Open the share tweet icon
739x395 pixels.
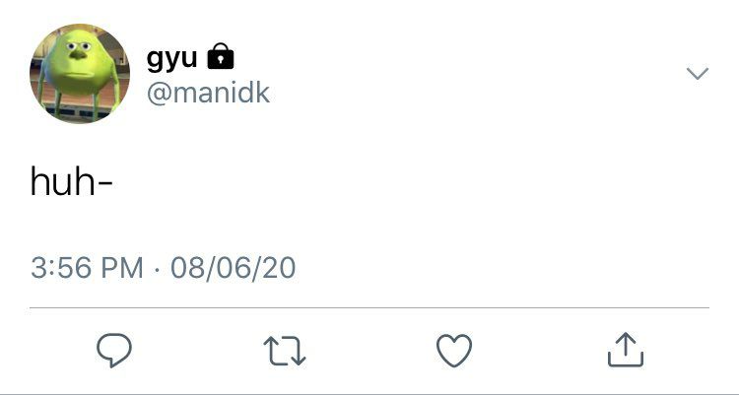(x=626, y=350)
